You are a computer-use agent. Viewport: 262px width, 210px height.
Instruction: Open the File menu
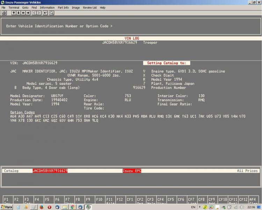[x=3, y=8]
